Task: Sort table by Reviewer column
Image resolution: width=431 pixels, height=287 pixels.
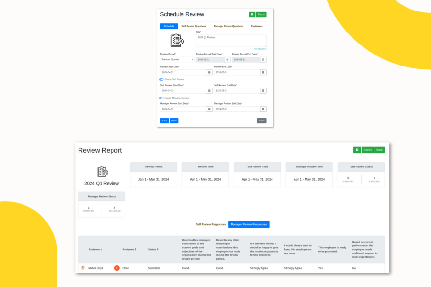Action: pos(95,249)
